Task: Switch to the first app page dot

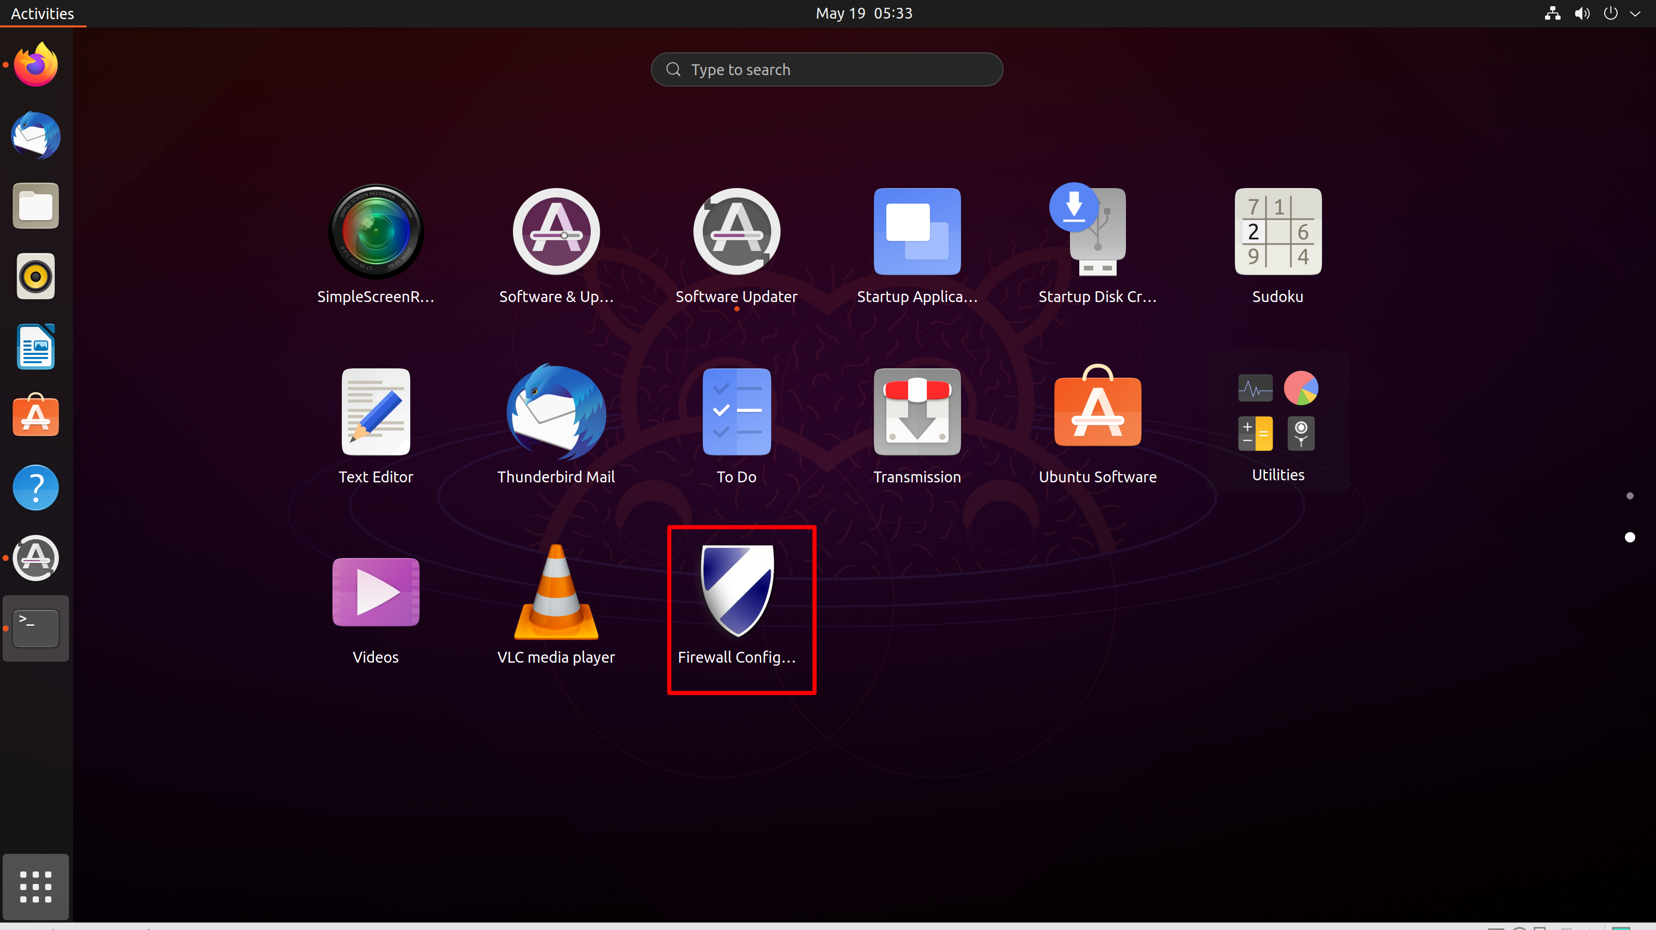Action: [1630, 496]
